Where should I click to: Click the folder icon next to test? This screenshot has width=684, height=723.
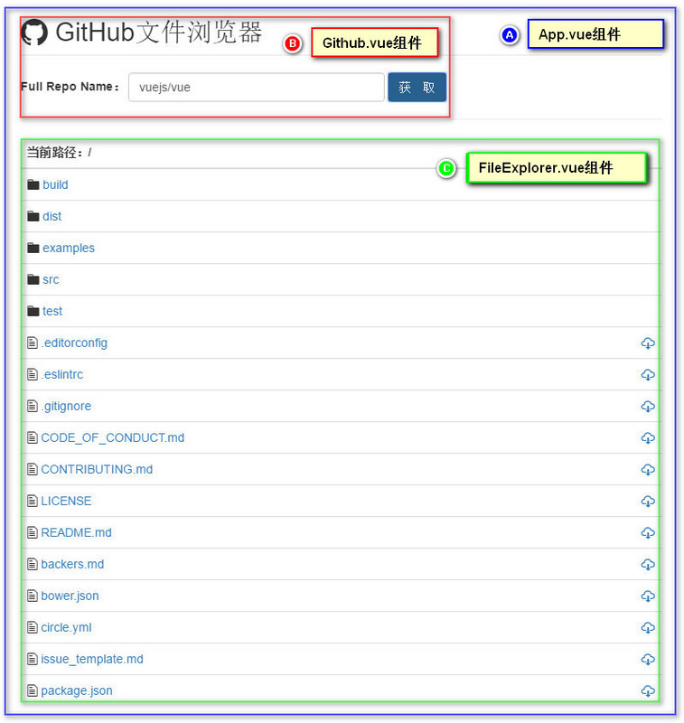click(x=33, y=311)
